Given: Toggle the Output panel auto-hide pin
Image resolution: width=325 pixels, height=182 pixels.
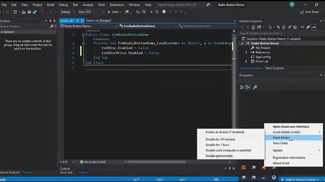Looking at the screenshot, I should 230,168.
